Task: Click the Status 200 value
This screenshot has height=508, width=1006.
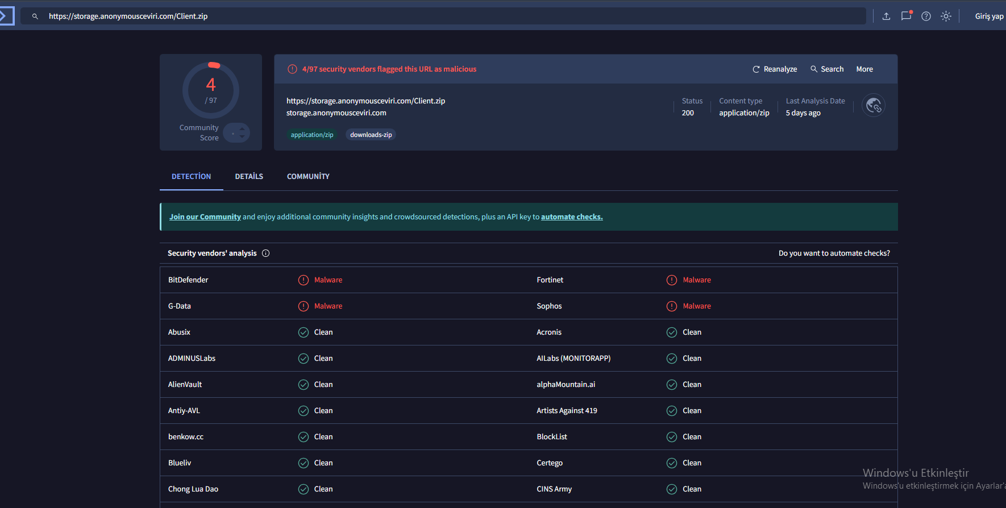Action: click(x=688, y=113)
